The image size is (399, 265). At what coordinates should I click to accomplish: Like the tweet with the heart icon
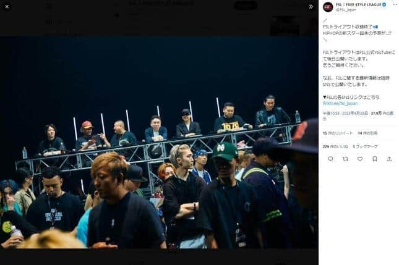point(360,159)
